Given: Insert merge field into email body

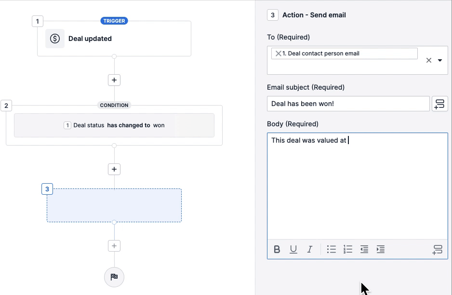Looking at the screenshot, I should (x=437, y=250).
